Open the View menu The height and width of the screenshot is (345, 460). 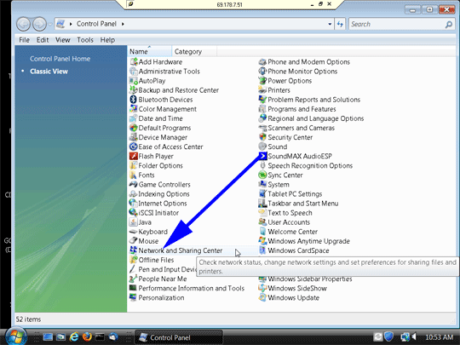coord(63,40)
